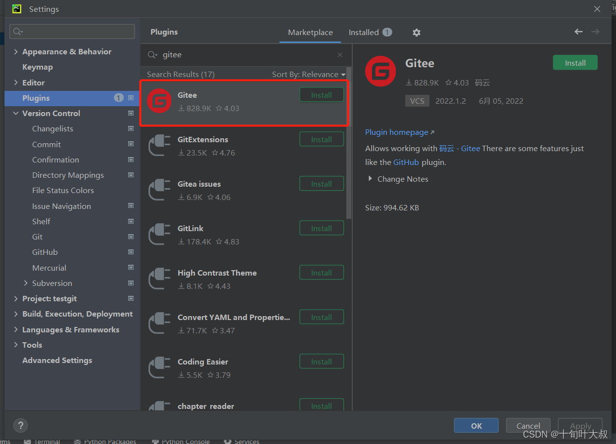Select Plugins in settings tree

point(72,98)
